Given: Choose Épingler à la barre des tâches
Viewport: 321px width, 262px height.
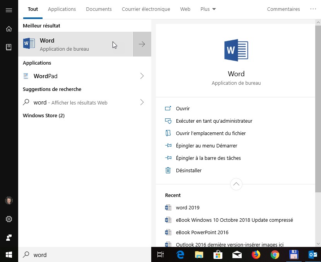Looking at the screenshot, I should pos(208,158).
